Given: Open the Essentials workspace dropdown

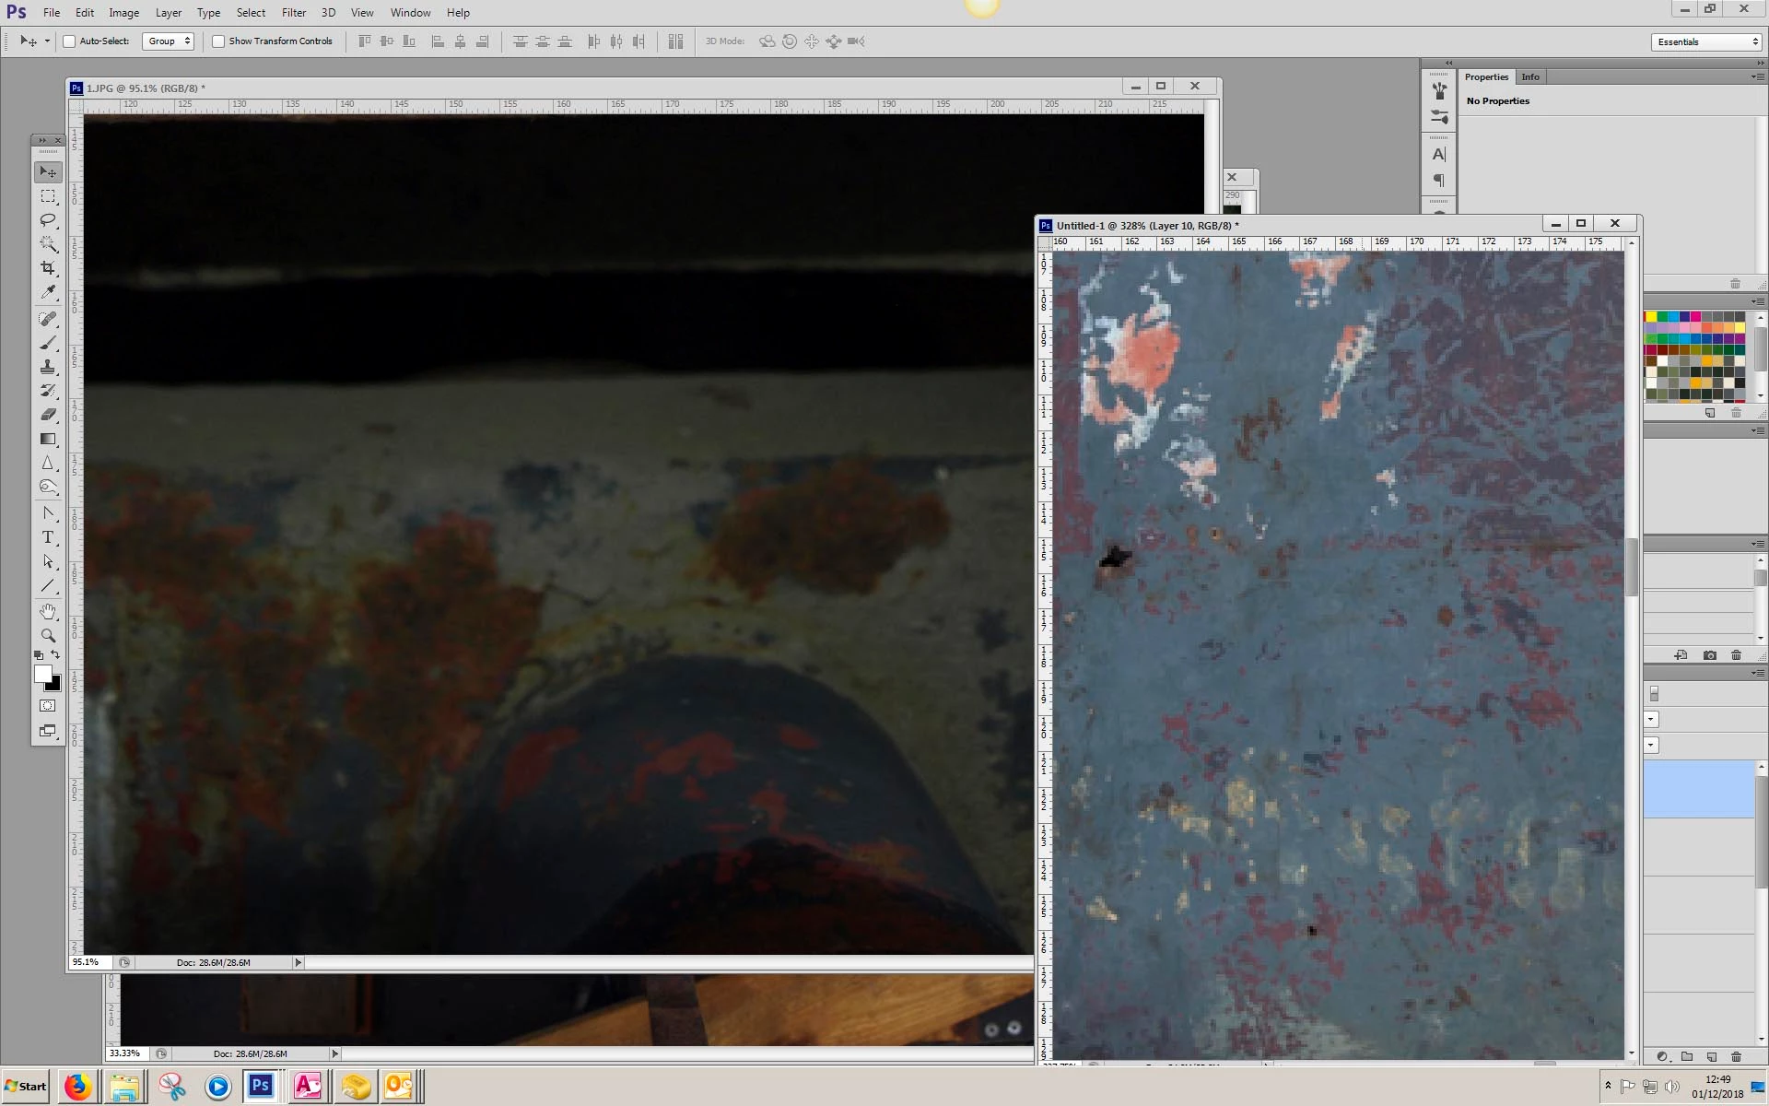Looking at the screenshot, I should point(1705,42).
